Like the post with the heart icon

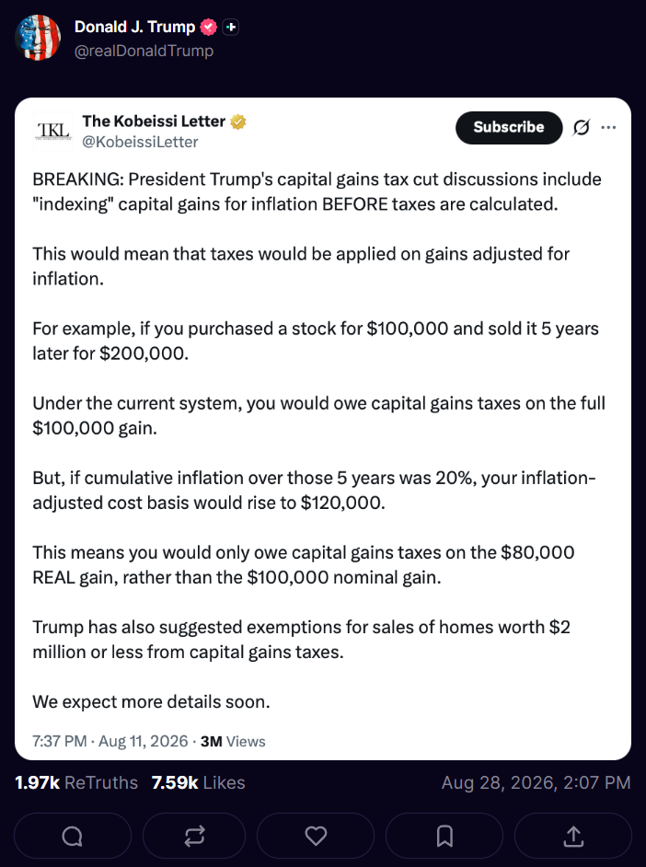click(x=316, y=836)
